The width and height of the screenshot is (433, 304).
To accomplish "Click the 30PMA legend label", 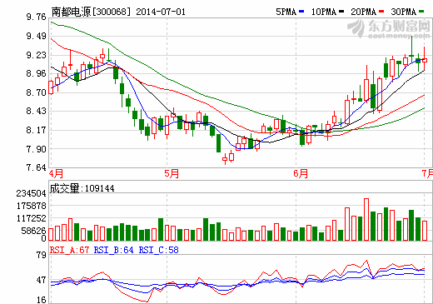I will pyautogui.click(x=404, y=12).
